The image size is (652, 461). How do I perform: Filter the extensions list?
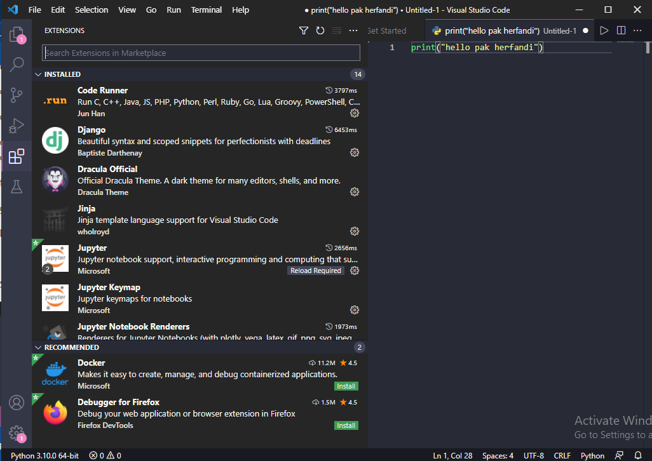tap(304, 30)
